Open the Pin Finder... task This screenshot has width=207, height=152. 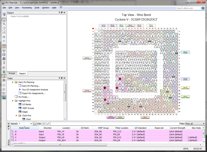coord(24,97)
